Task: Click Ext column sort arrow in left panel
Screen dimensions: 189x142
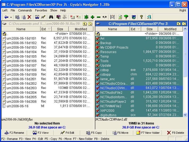Action: (x=49, y=29)
